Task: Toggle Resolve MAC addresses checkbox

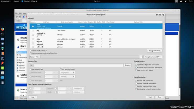Action: click(136, 81)
